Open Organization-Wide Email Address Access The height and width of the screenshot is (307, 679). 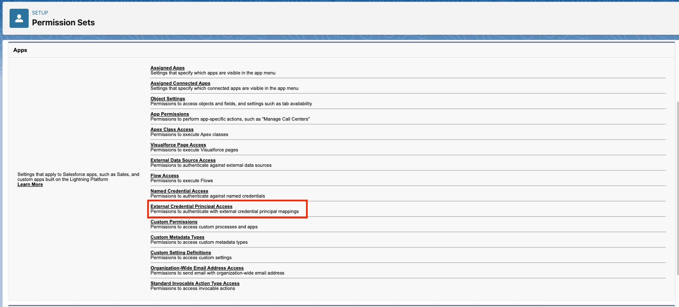(197, 268)
